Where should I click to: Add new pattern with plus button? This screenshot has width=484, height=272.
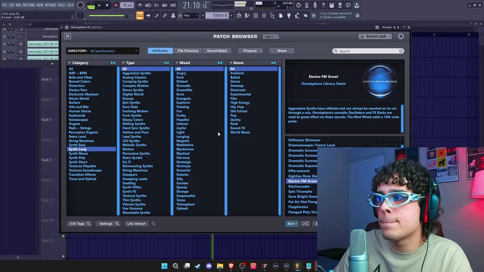coord(232,15)
